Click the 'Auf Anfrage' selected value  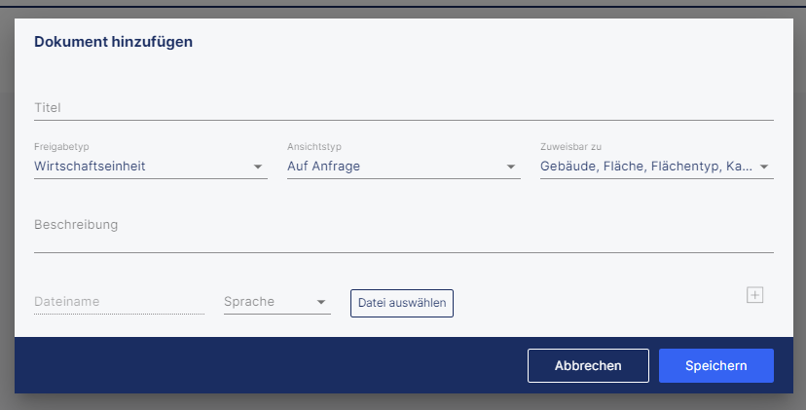(x=323, y=167)
